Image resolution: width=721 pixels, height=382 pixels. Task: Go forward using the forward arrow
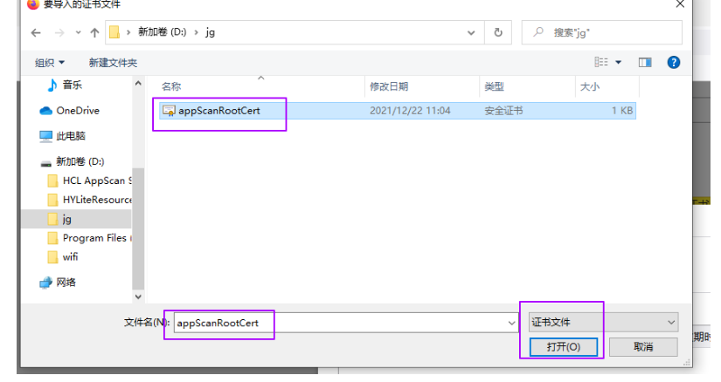tap(59, 32)
